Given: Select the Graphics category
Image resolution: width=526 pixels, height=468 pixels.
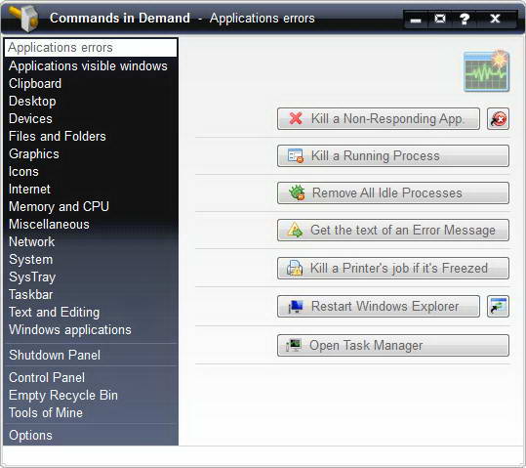Looking at the screenshot, I should coord(91,153).
